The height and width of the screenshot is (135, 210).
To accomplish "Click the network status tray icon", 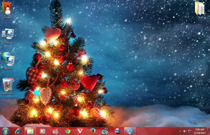I will [x=190, y=131].
